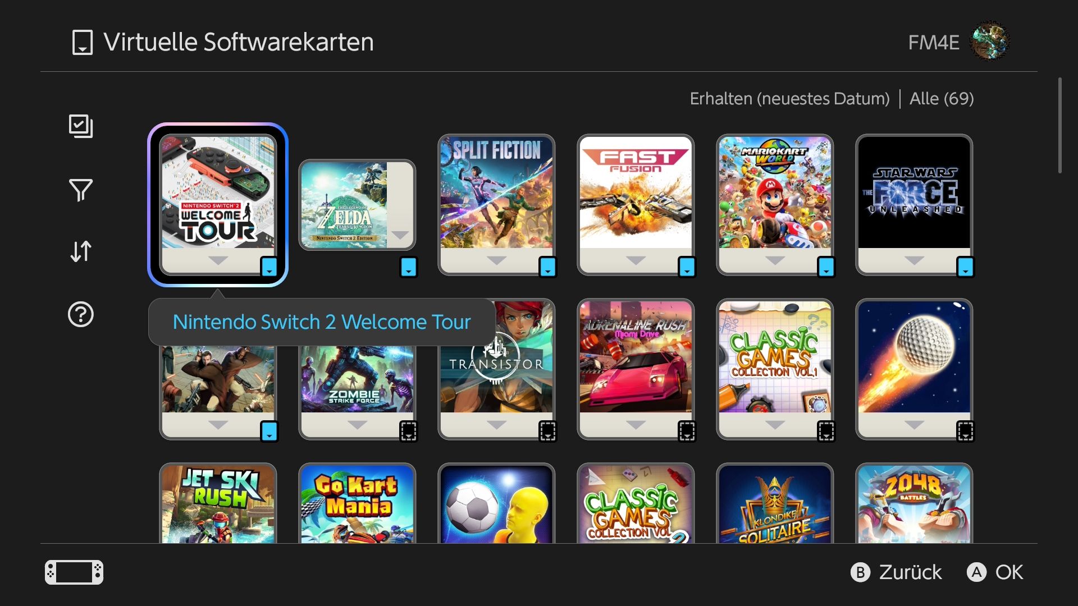Expand the arrow under Star Wars Force Unleashed
1078x606 pixels.
915,260
